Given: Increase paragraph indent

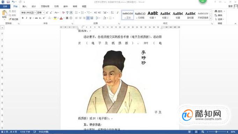Looking at the screenshot, I should point(99,13).
